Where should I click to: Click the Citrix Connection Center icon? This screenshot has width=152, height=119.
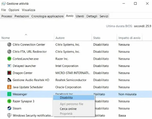coord(9,45)
